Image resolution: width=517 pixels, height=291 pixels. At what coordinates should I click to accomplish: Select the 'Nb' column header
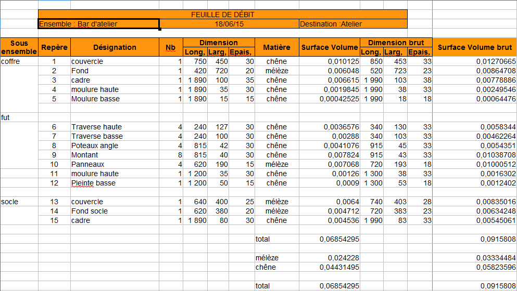coord(171,47)
